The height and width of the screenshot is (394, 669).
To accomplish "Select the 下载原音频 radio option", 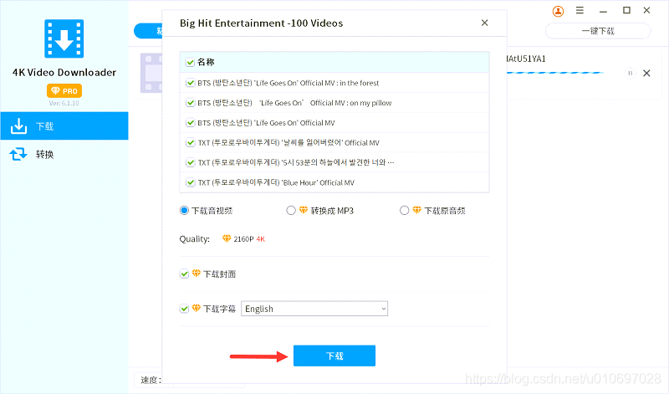I will [404, 211].
